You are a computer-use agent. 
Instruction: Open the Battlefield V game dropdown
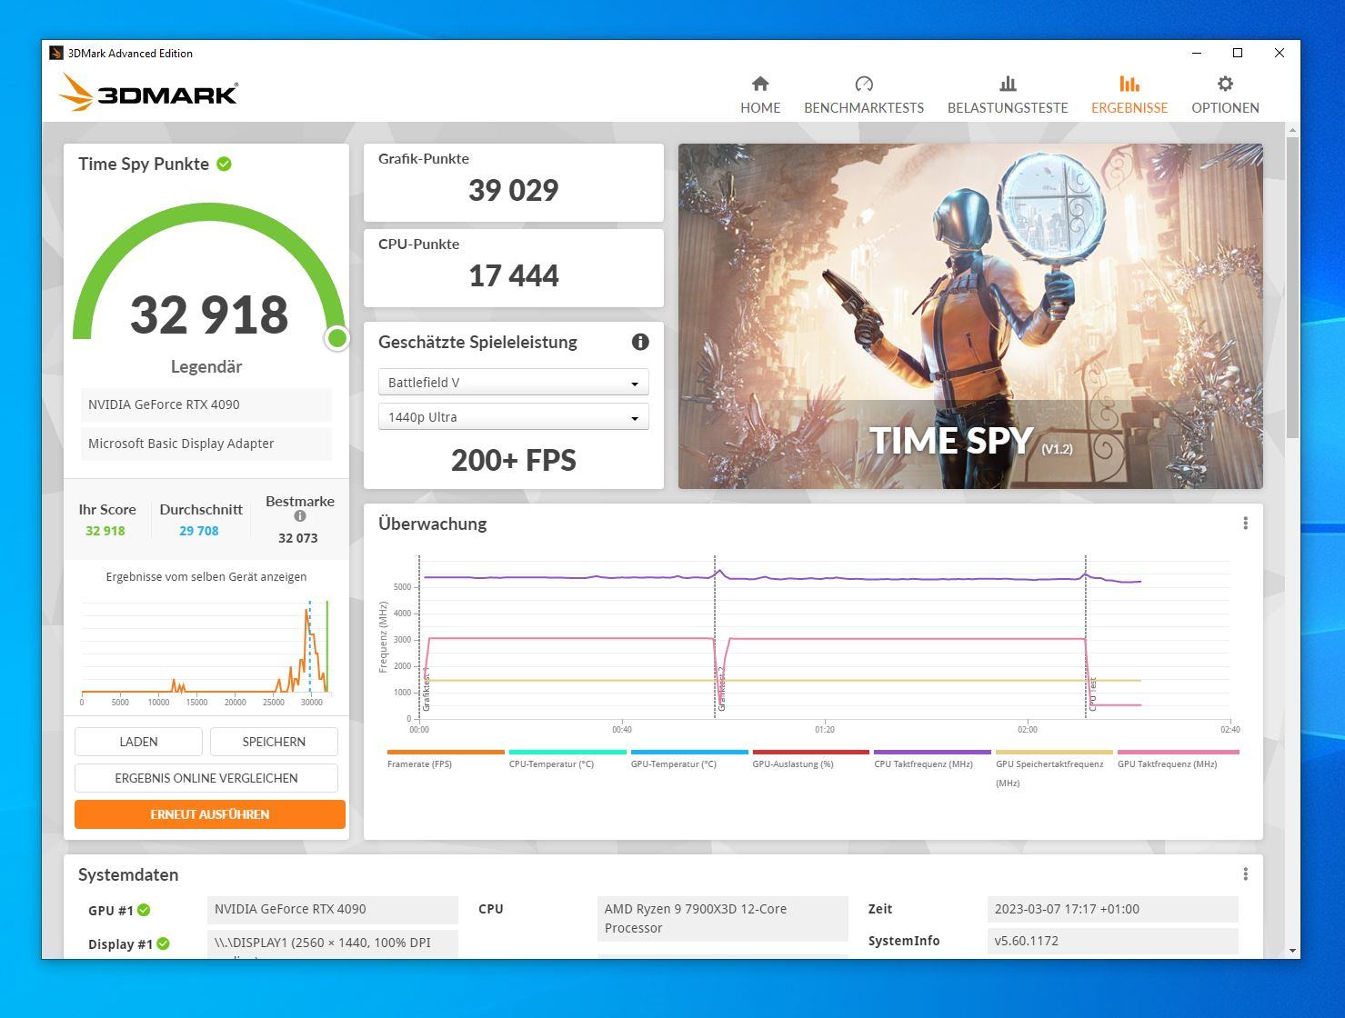(513, 383)
